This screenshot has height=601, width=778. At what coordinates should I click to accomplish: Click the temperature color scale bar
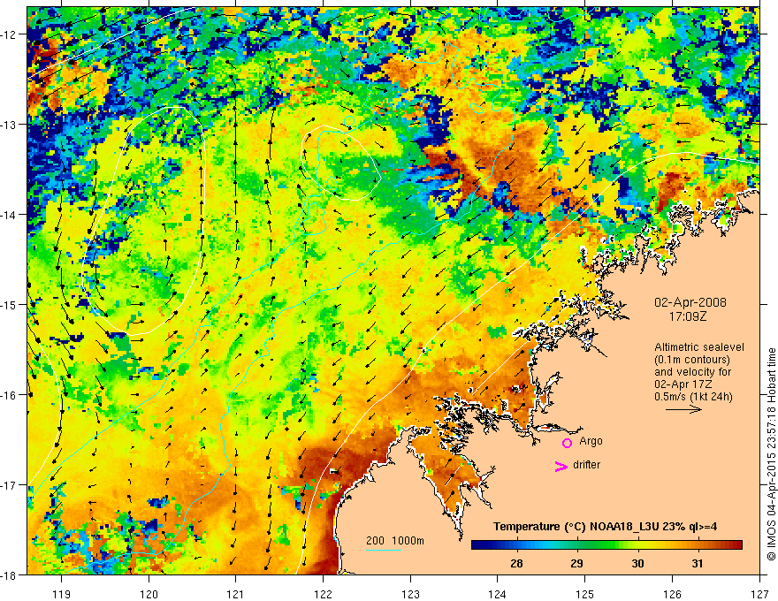click(x=606, y=545)
